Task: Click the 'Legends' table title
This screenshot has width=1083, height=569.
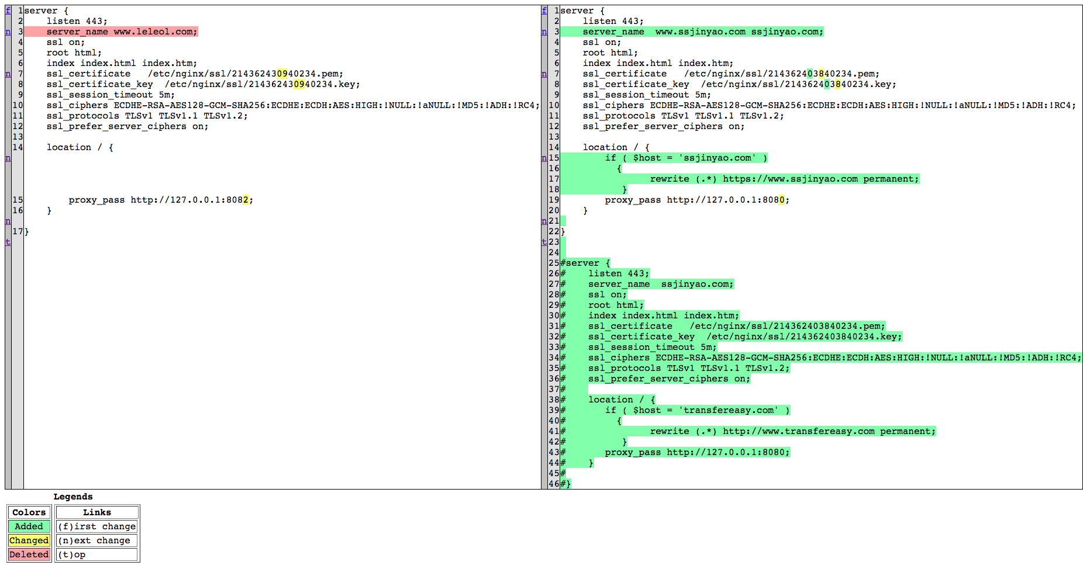Action: pyautogui.click(x=73, y=497)
